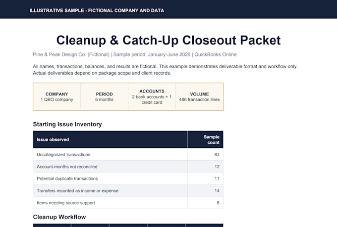The image size is (337, 227).
Task: Click the 'Cleanup & Catch-Up Closeout Packet' title
Action: coord(168,40)
